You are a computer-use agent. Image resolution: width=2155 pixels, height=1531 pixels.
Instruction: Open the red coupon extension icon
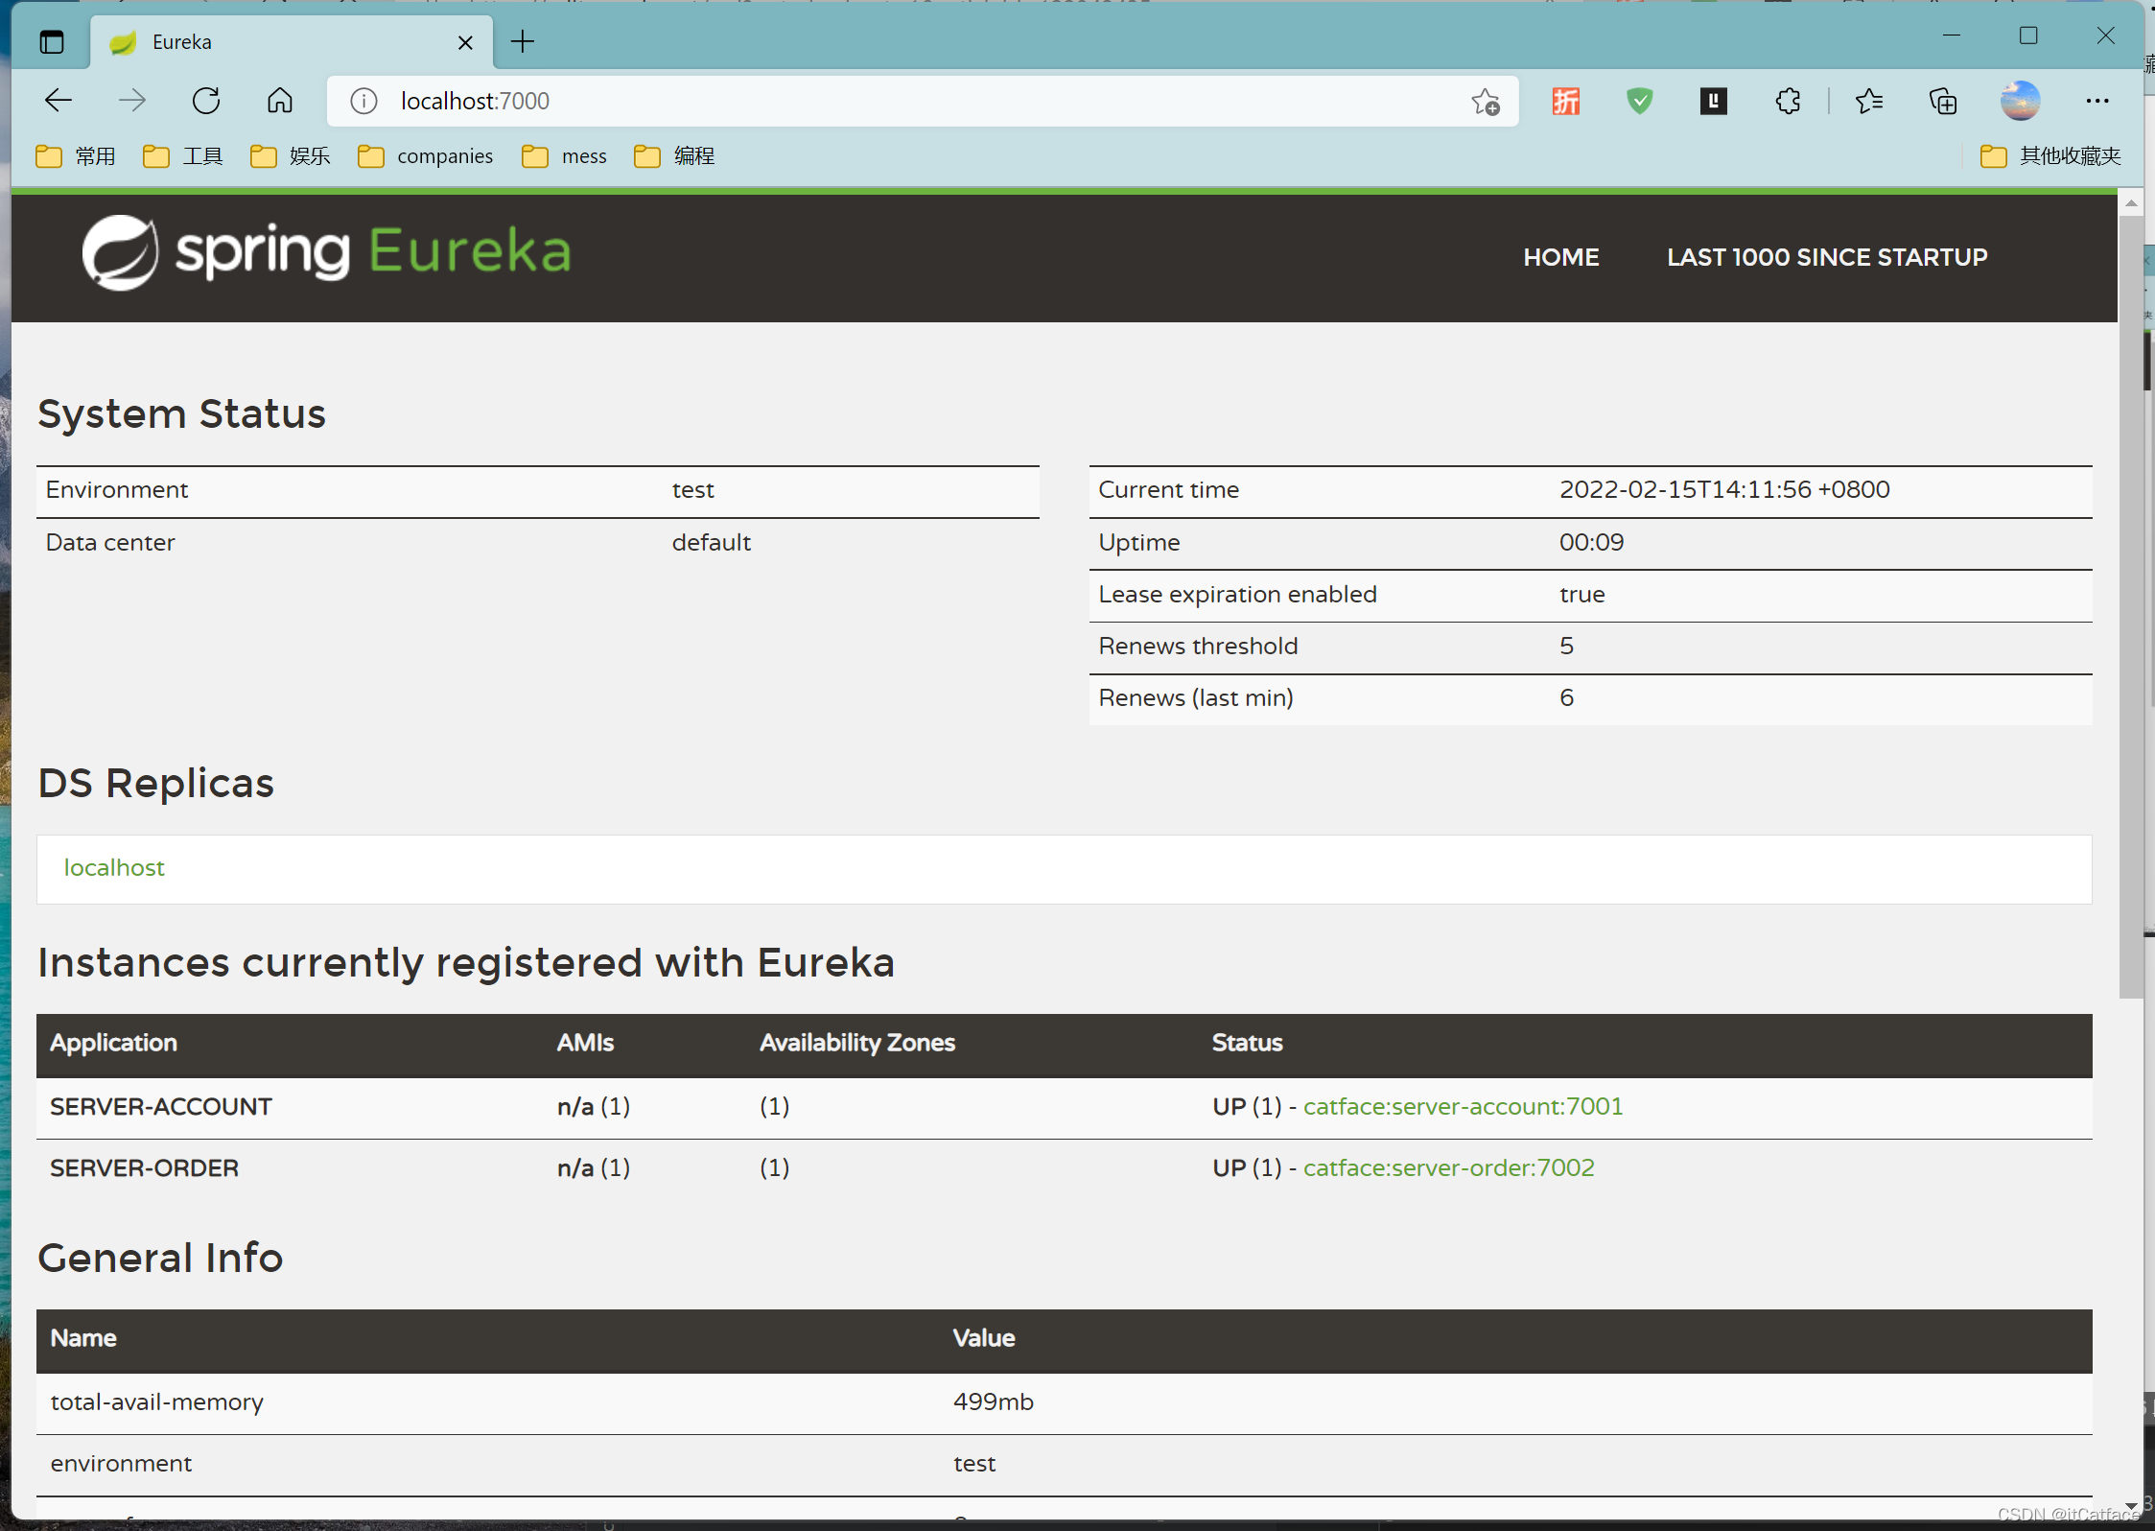1566,101
